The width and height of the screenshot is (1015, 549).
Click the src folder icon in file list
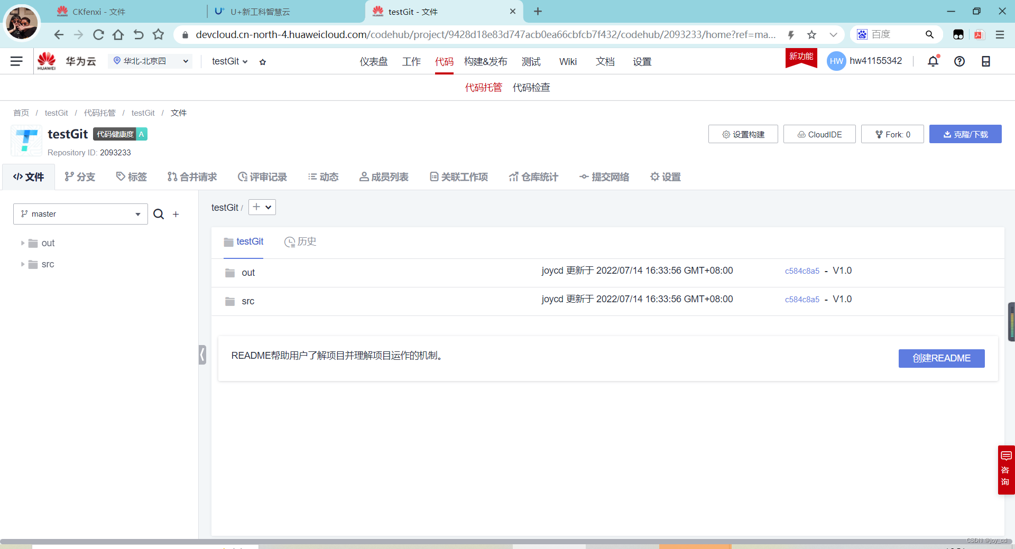coord(230,301)
